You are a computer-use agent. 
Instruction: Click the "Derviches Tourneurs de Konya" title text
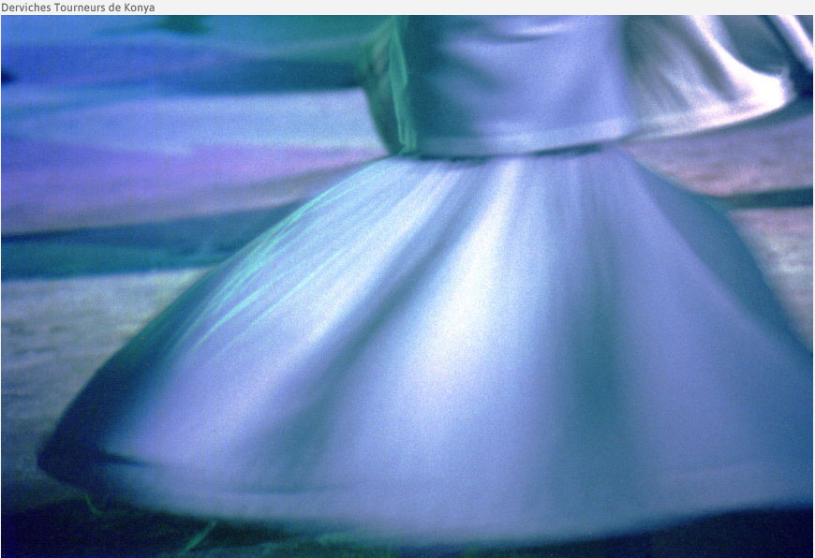(x=78, y=7)
